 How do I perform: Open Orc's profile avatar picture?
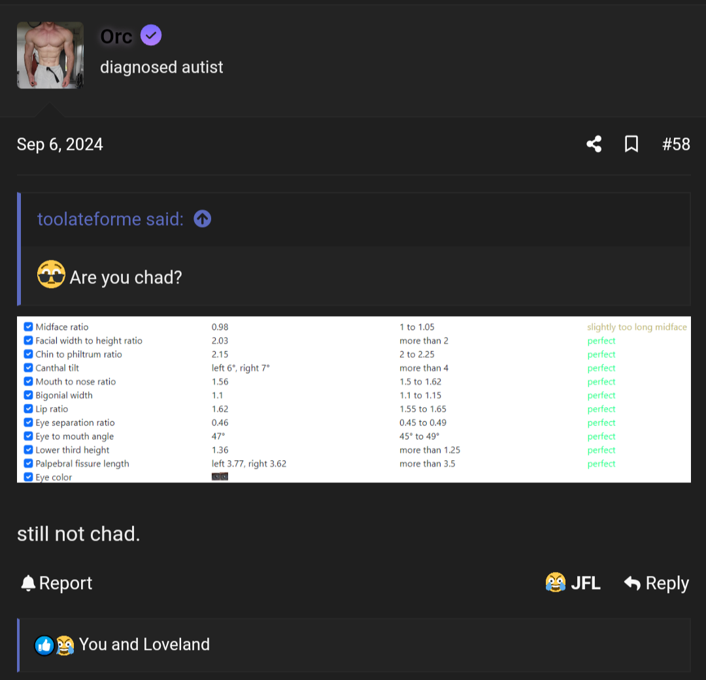click(50, 55)
